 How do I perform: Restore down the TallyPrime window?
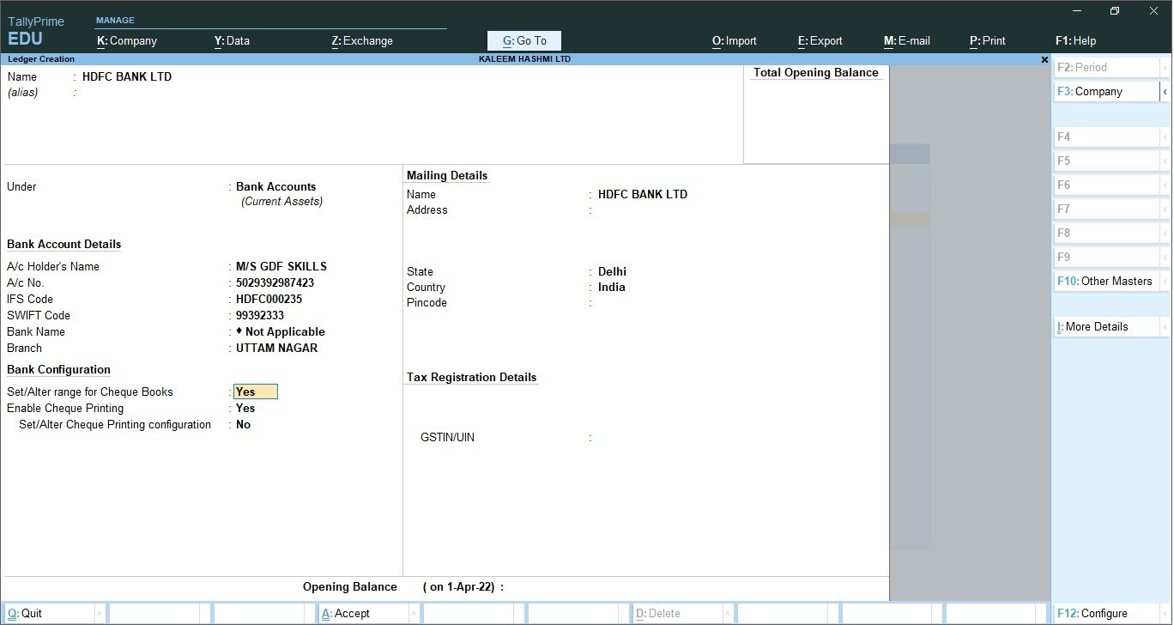[x=1115, y=11]
